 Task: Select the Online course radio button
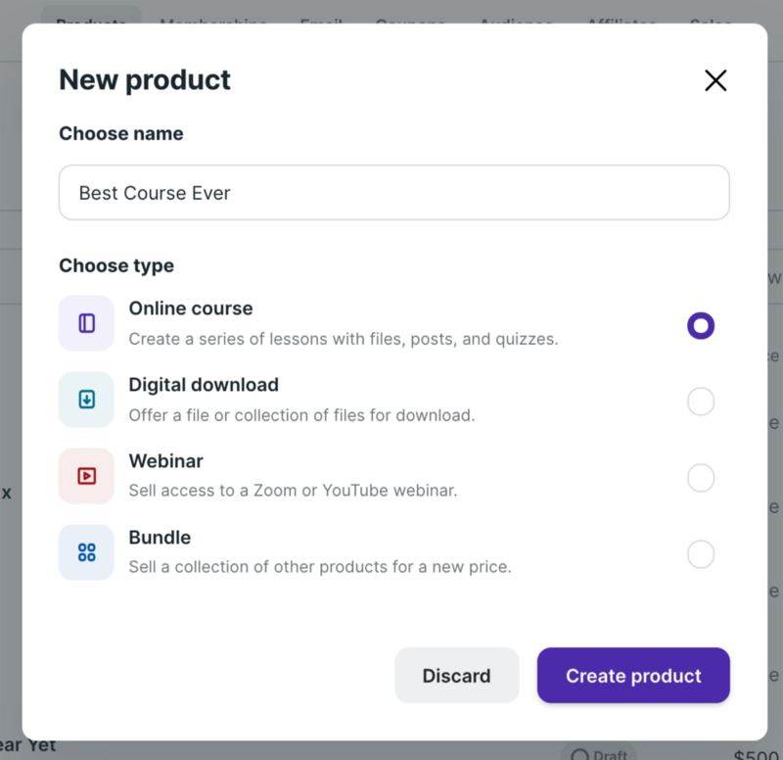[x=701, y=325]
